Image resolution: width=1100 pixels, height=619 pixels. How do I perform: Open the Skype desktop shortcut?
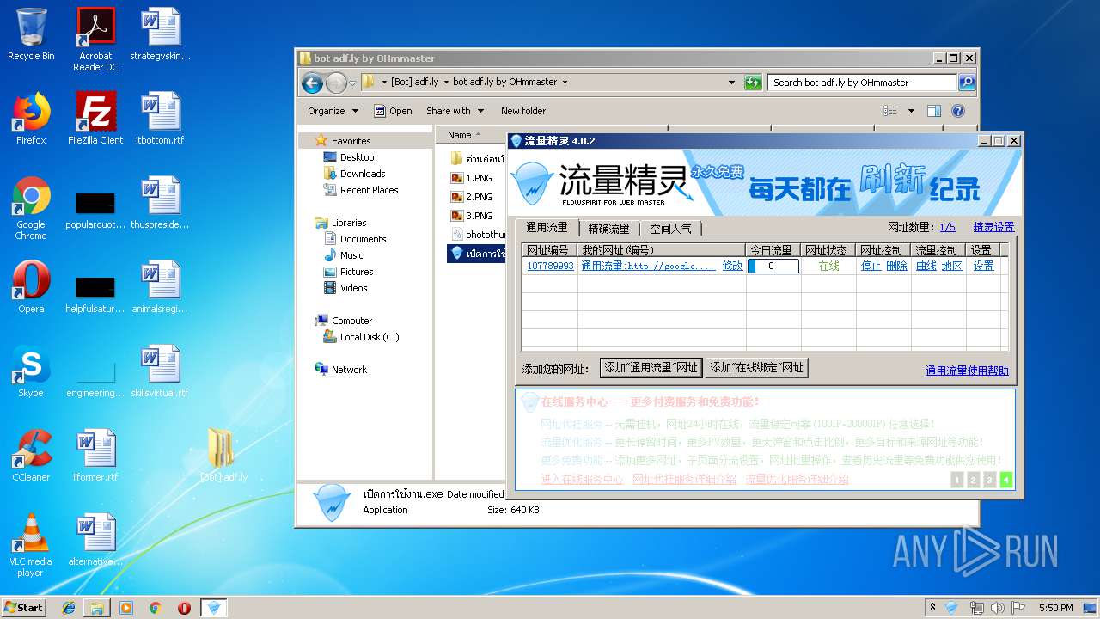(31, 371)
